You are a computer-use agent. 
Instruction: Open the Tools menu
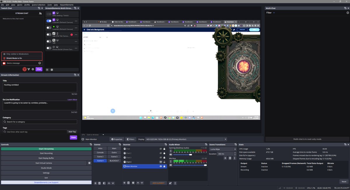click(x=50, y=5)
